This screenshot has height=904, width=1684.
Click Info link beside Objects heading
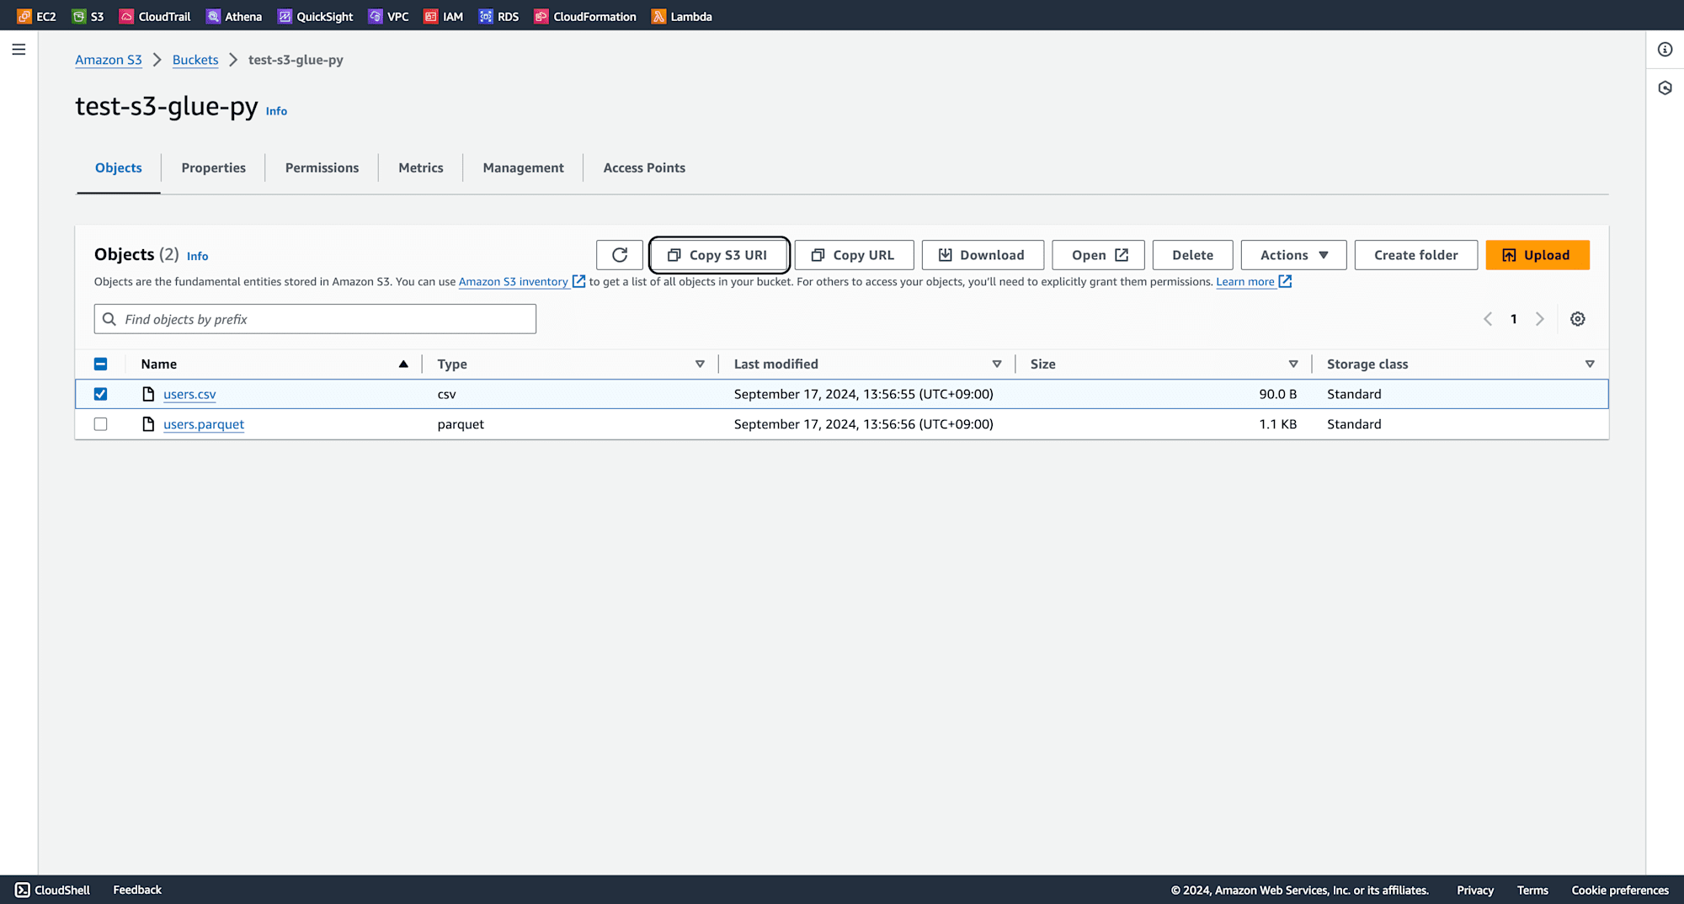(197, 256)
